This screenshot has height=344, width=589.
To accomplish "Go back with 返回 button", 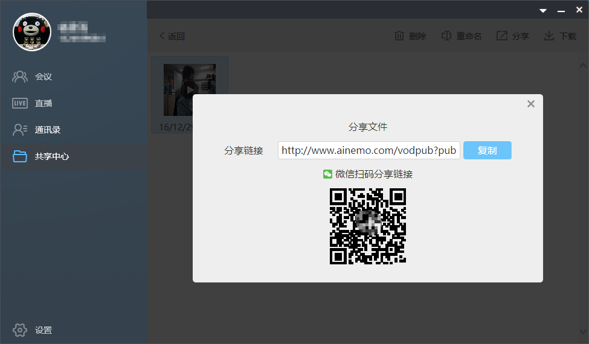I will pos(172,36).
